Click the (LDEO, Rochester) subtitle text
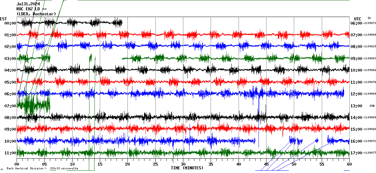This screenshot has height=173, width=376. coord(36,14)
